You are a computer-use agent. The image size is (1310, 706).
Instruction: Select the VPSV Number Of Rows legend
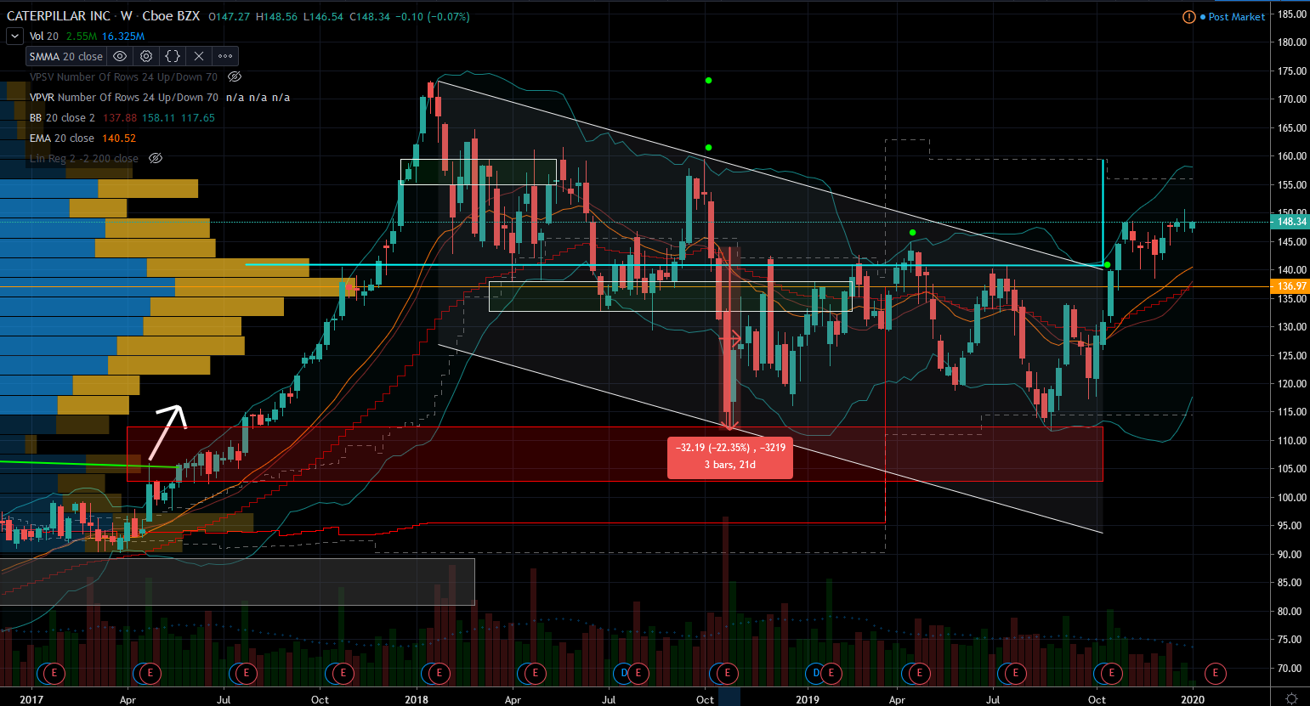123,76
